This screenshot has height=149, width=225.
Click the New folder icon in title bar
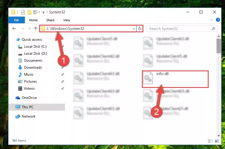point(30,12)
